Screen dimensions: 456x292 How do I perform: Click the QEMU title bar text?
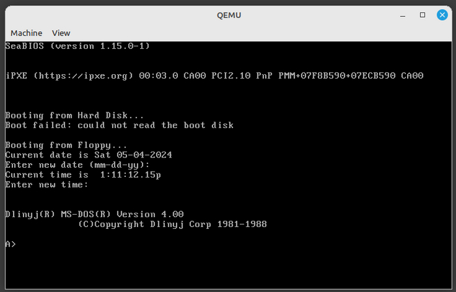(x=228, y=14)
